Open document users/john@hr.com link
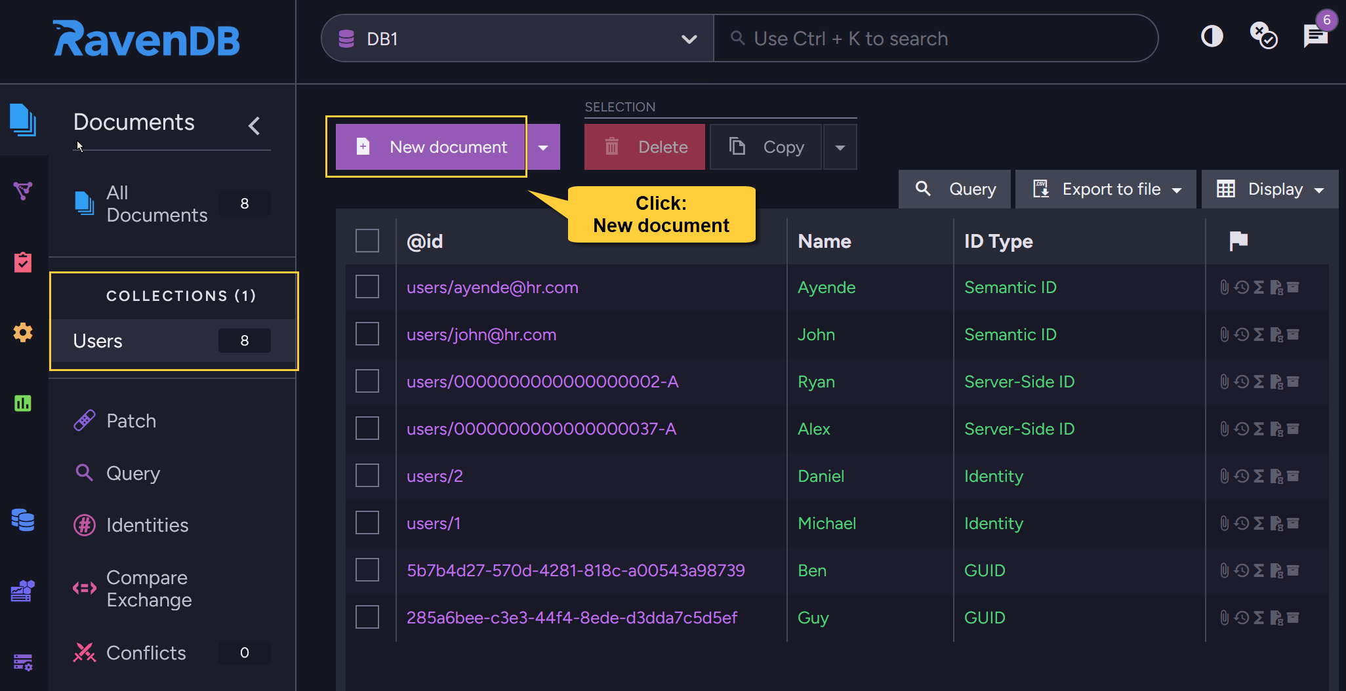1346x691 pixels. click(x=481, y=334)
